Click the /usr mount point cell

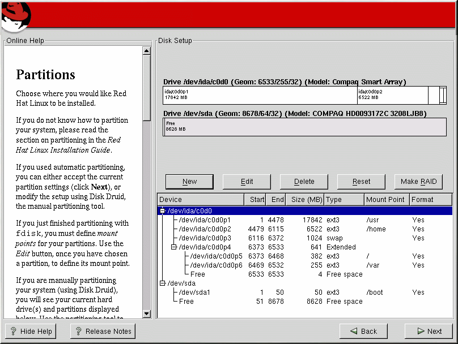[x=372, y=220]
